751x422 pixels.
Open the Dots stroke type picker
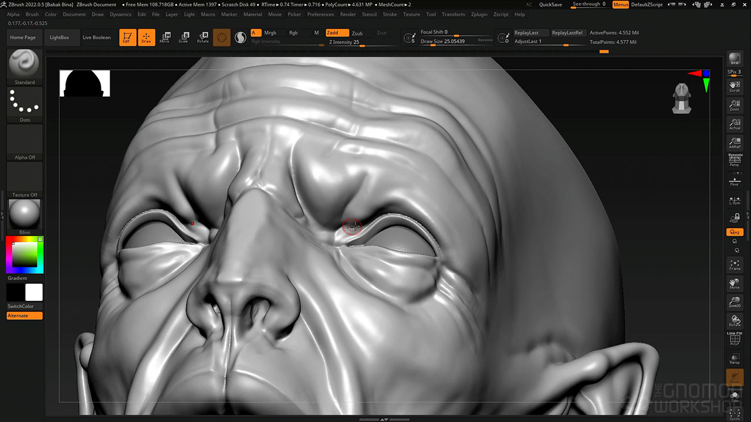(x=25, y=104)
